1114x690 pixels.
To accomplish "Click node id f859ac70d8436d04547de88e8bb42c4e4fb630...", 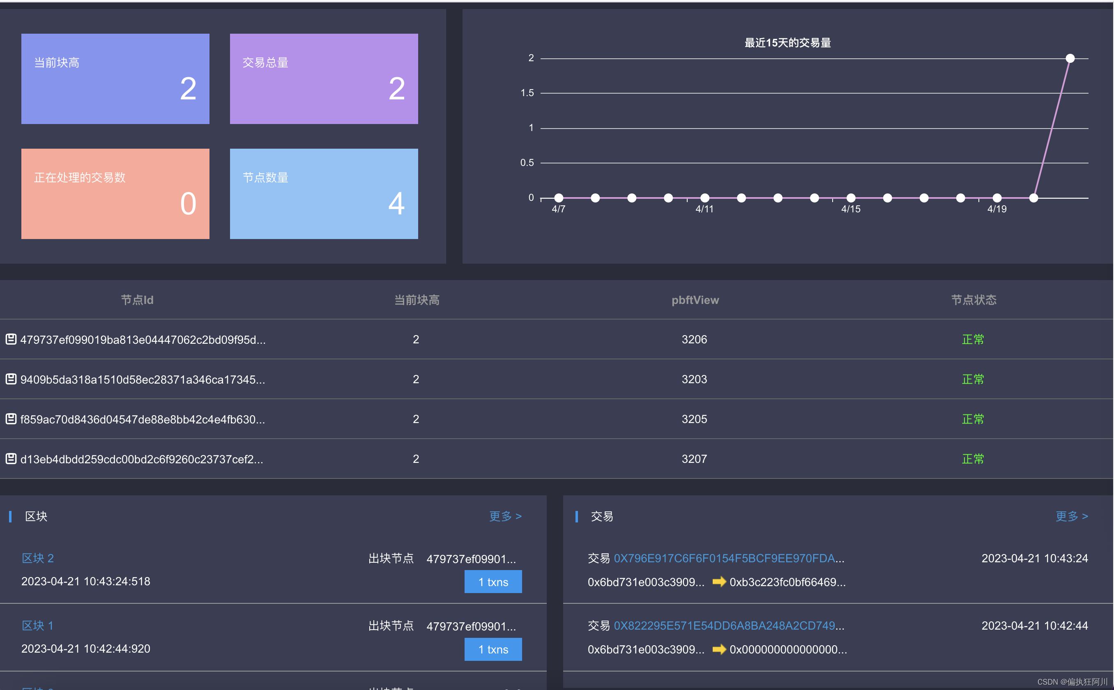I will tap(143, 419).
